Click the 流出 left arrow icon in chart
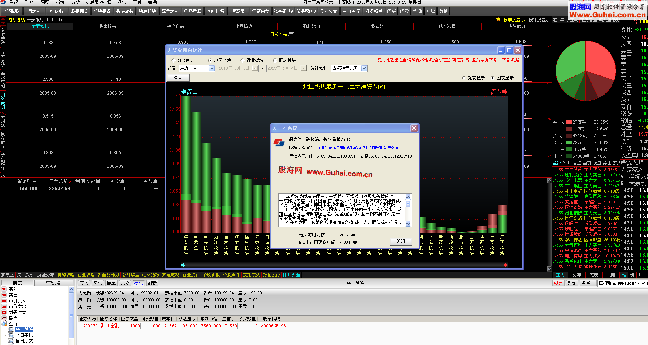 [x=184, y=92]
